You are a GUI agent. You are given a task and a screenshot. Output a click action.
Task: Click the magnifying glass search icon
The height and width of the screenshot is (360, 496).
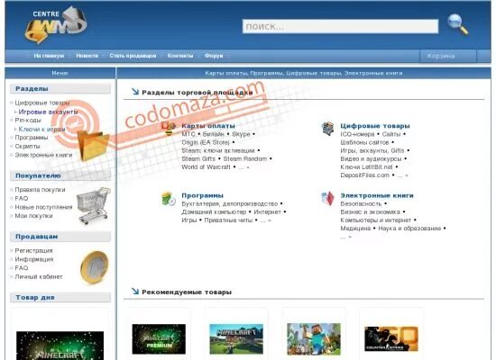click(457, 24)
